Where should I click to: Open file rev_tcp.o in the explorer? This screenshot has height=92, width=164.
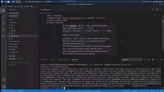click(14, 44)
